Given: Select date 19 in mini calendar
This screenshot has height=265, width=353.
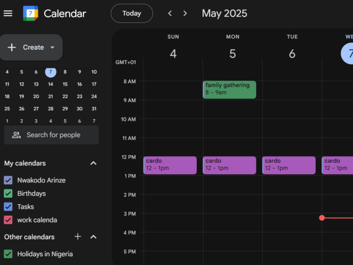Looking at the screenshot, I should 22,96.
